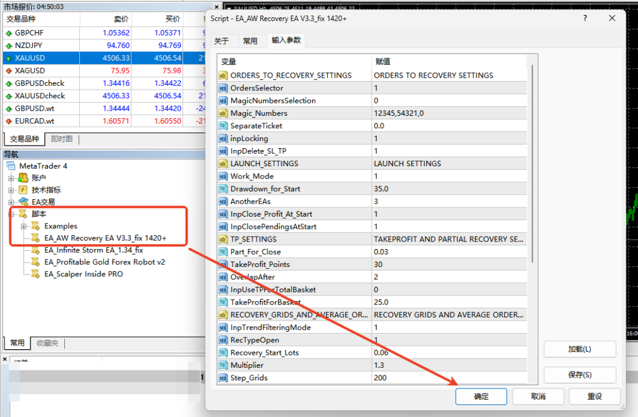Screen dimensions: 638x417
Task: Click the 变量 variable column header
Action: pyautogui.click(x=295, y=62)
